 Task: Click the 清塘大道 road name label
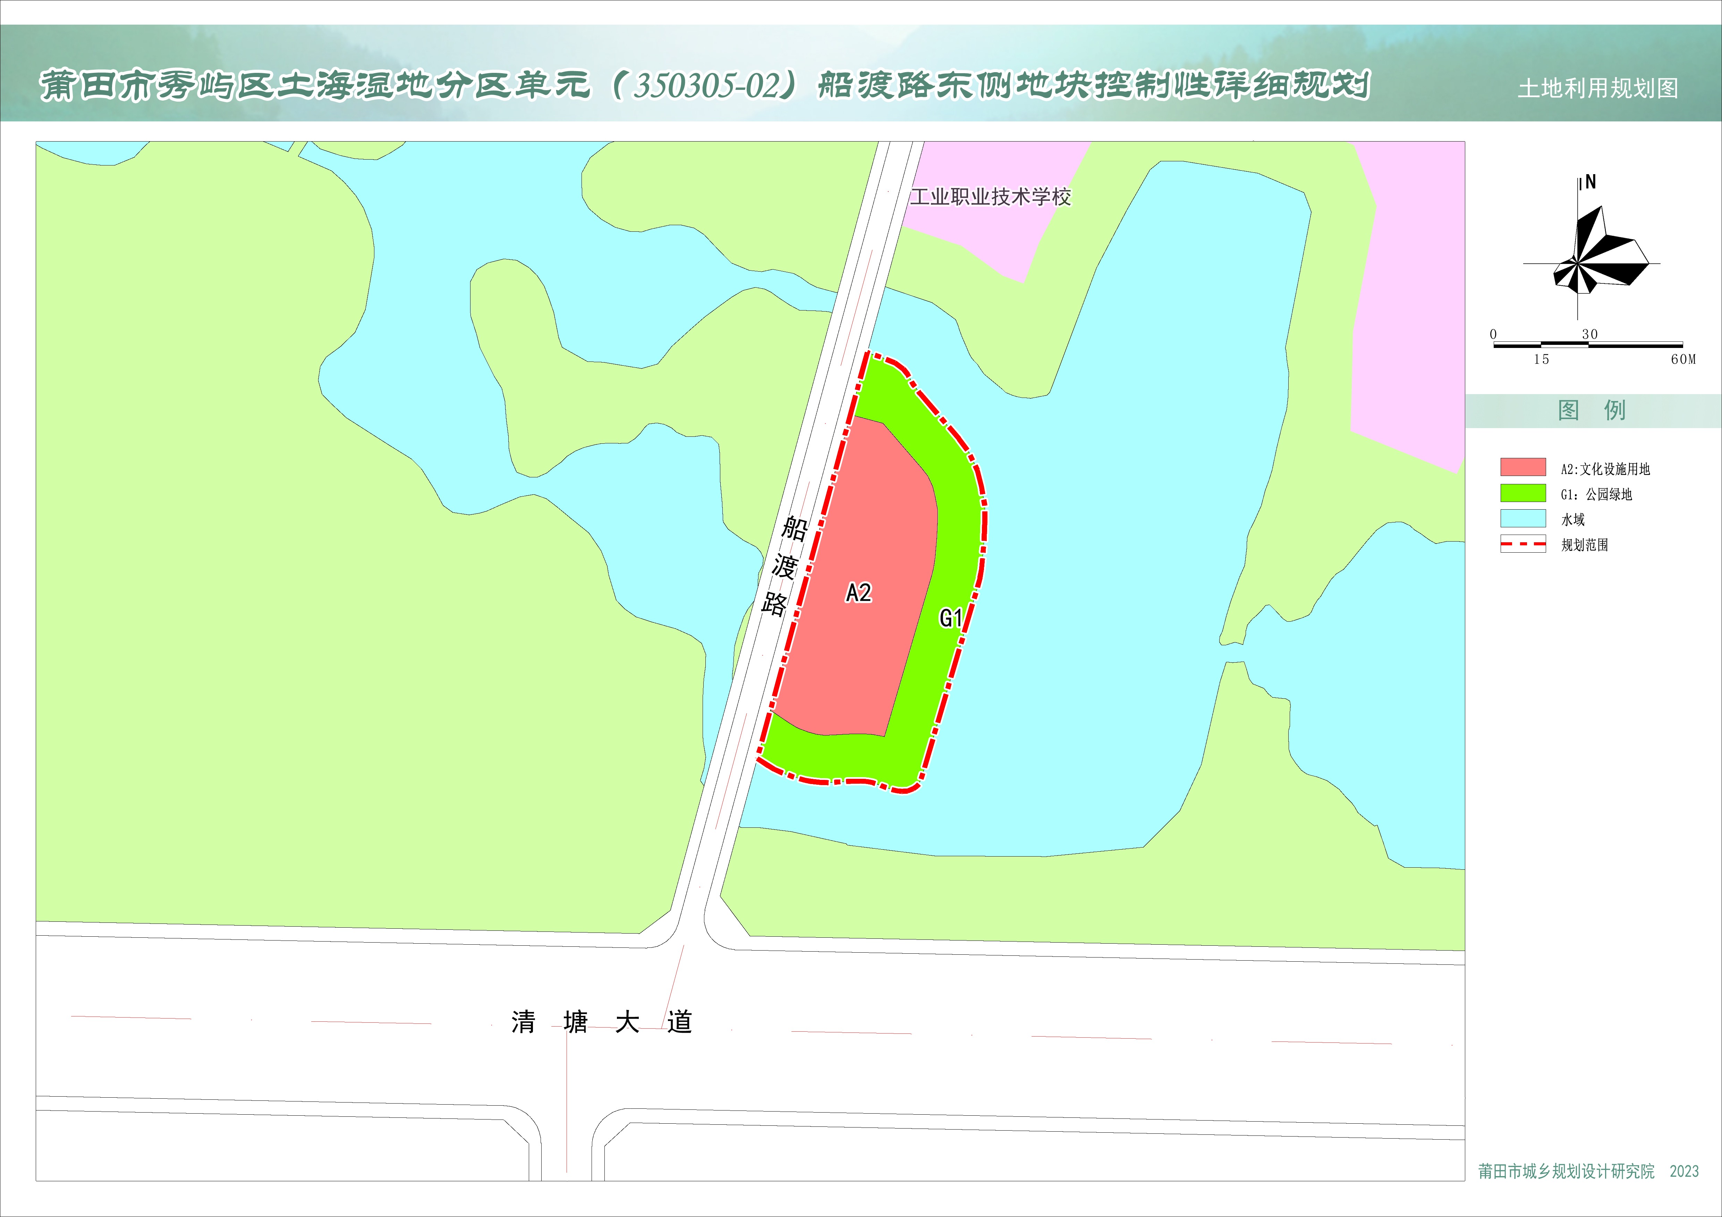pos(602,1022)
